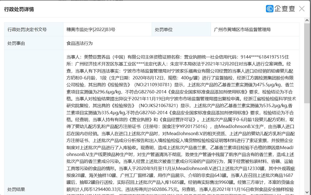Select 广州市黄埔区市场监督管理局 text

pyautogui.click(x=242, y=30)
